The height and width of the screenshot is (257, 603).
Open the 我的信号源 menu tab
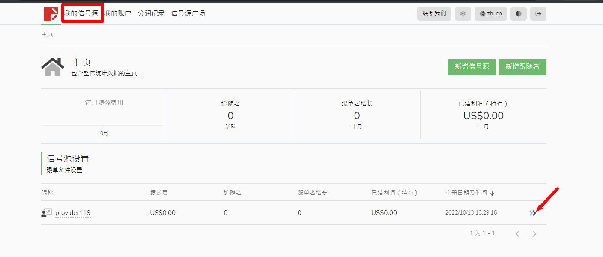coord(81,13)
